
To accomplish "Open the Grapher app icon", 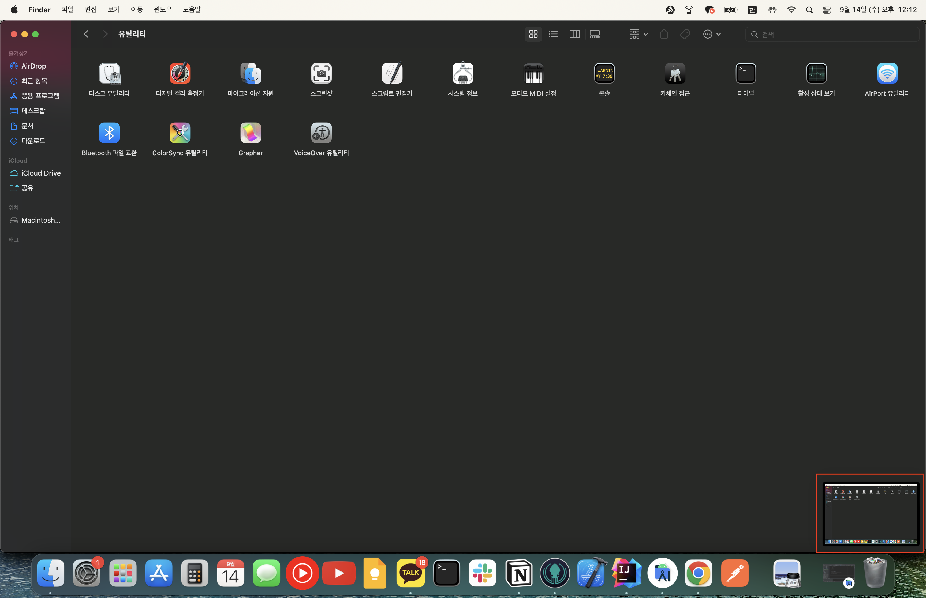I will pos(251,133).
